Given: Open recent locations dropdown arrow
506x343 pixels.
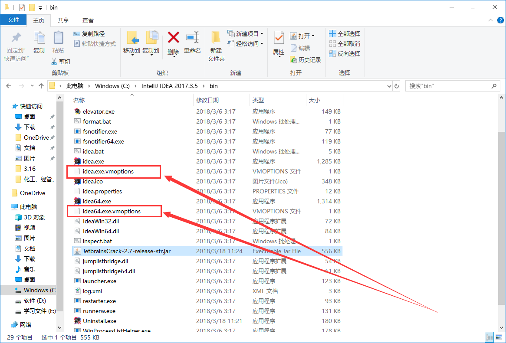Looking at the screenshot, I should click(x=32, y=86).
